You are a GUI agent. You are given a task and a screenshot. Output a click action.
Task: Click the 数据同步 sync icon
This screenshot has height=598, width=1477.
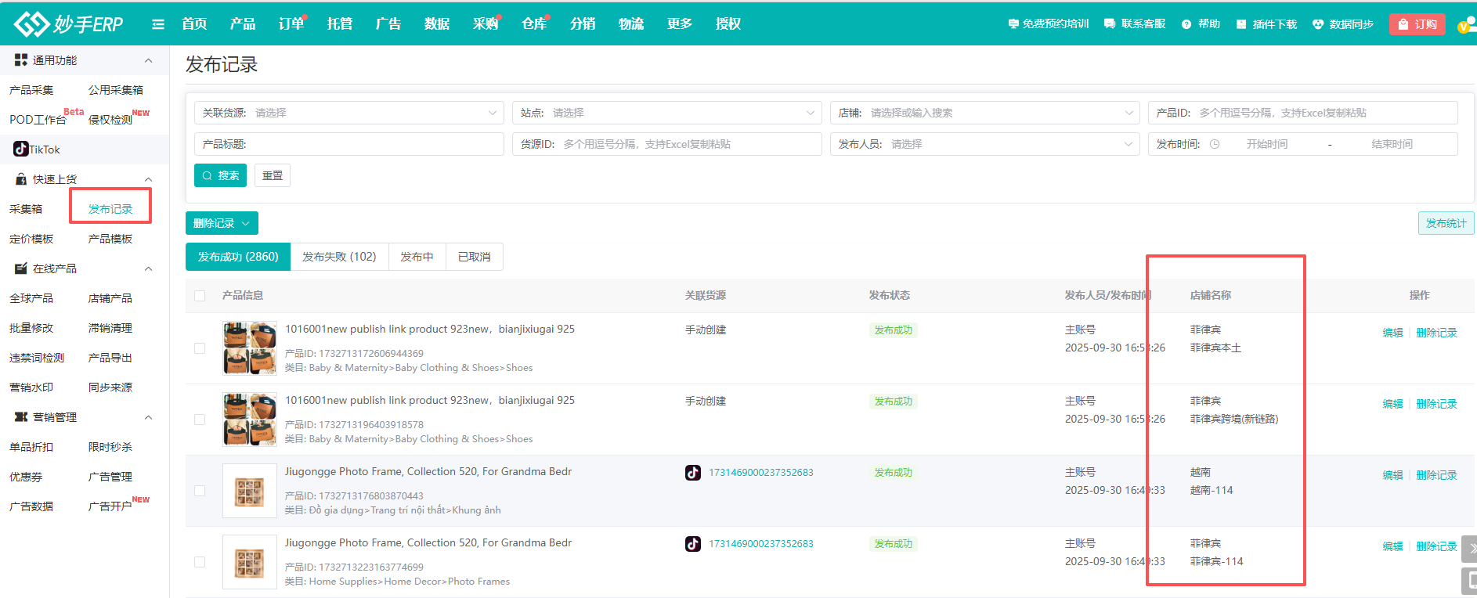(x=1318, y=24)
